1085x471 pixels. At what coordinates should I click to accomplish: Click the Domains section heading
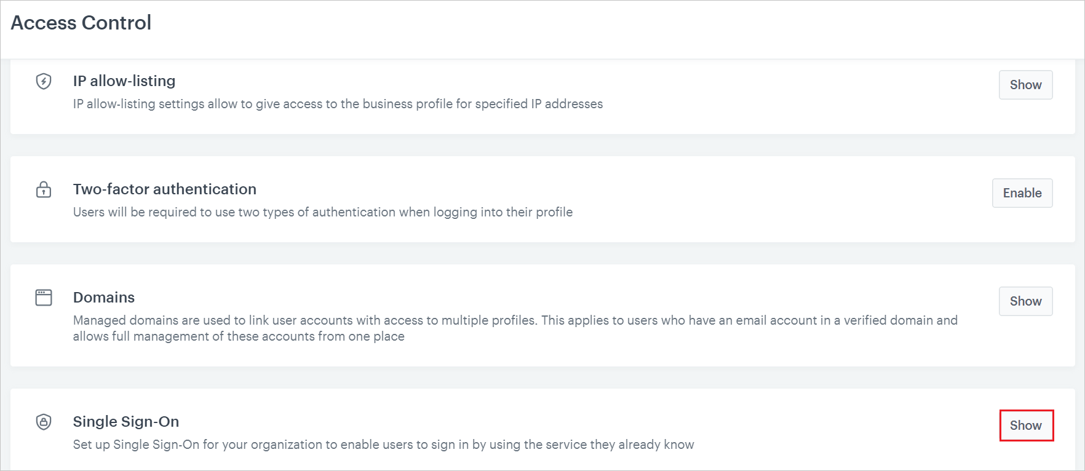point(104,298)
